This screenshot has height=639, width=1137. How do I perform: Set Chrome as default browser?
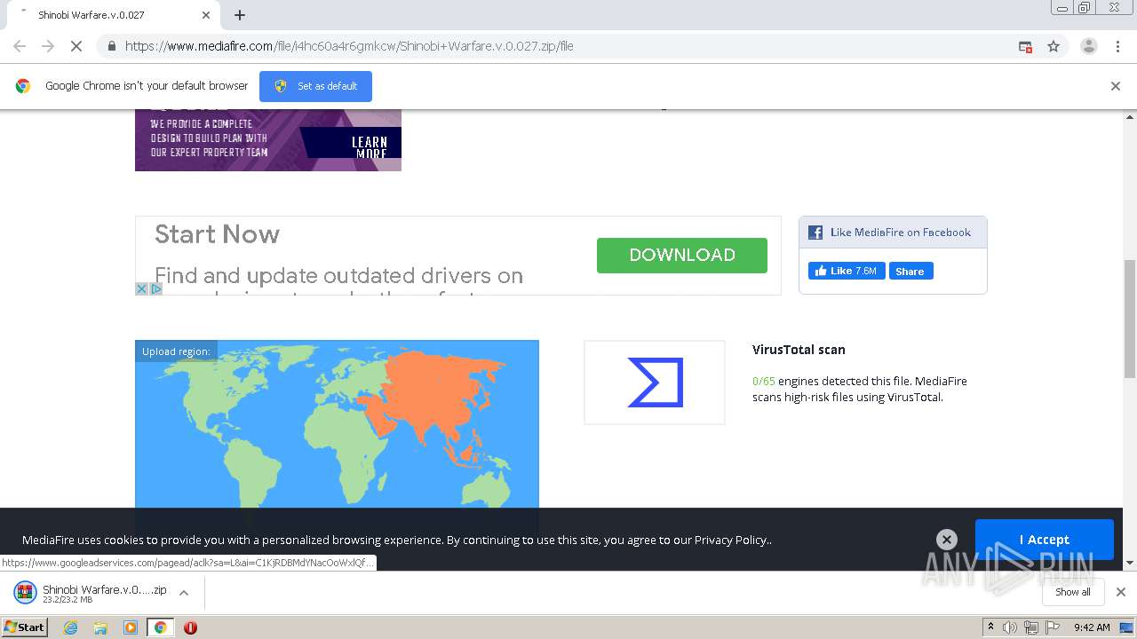[315, 86]
